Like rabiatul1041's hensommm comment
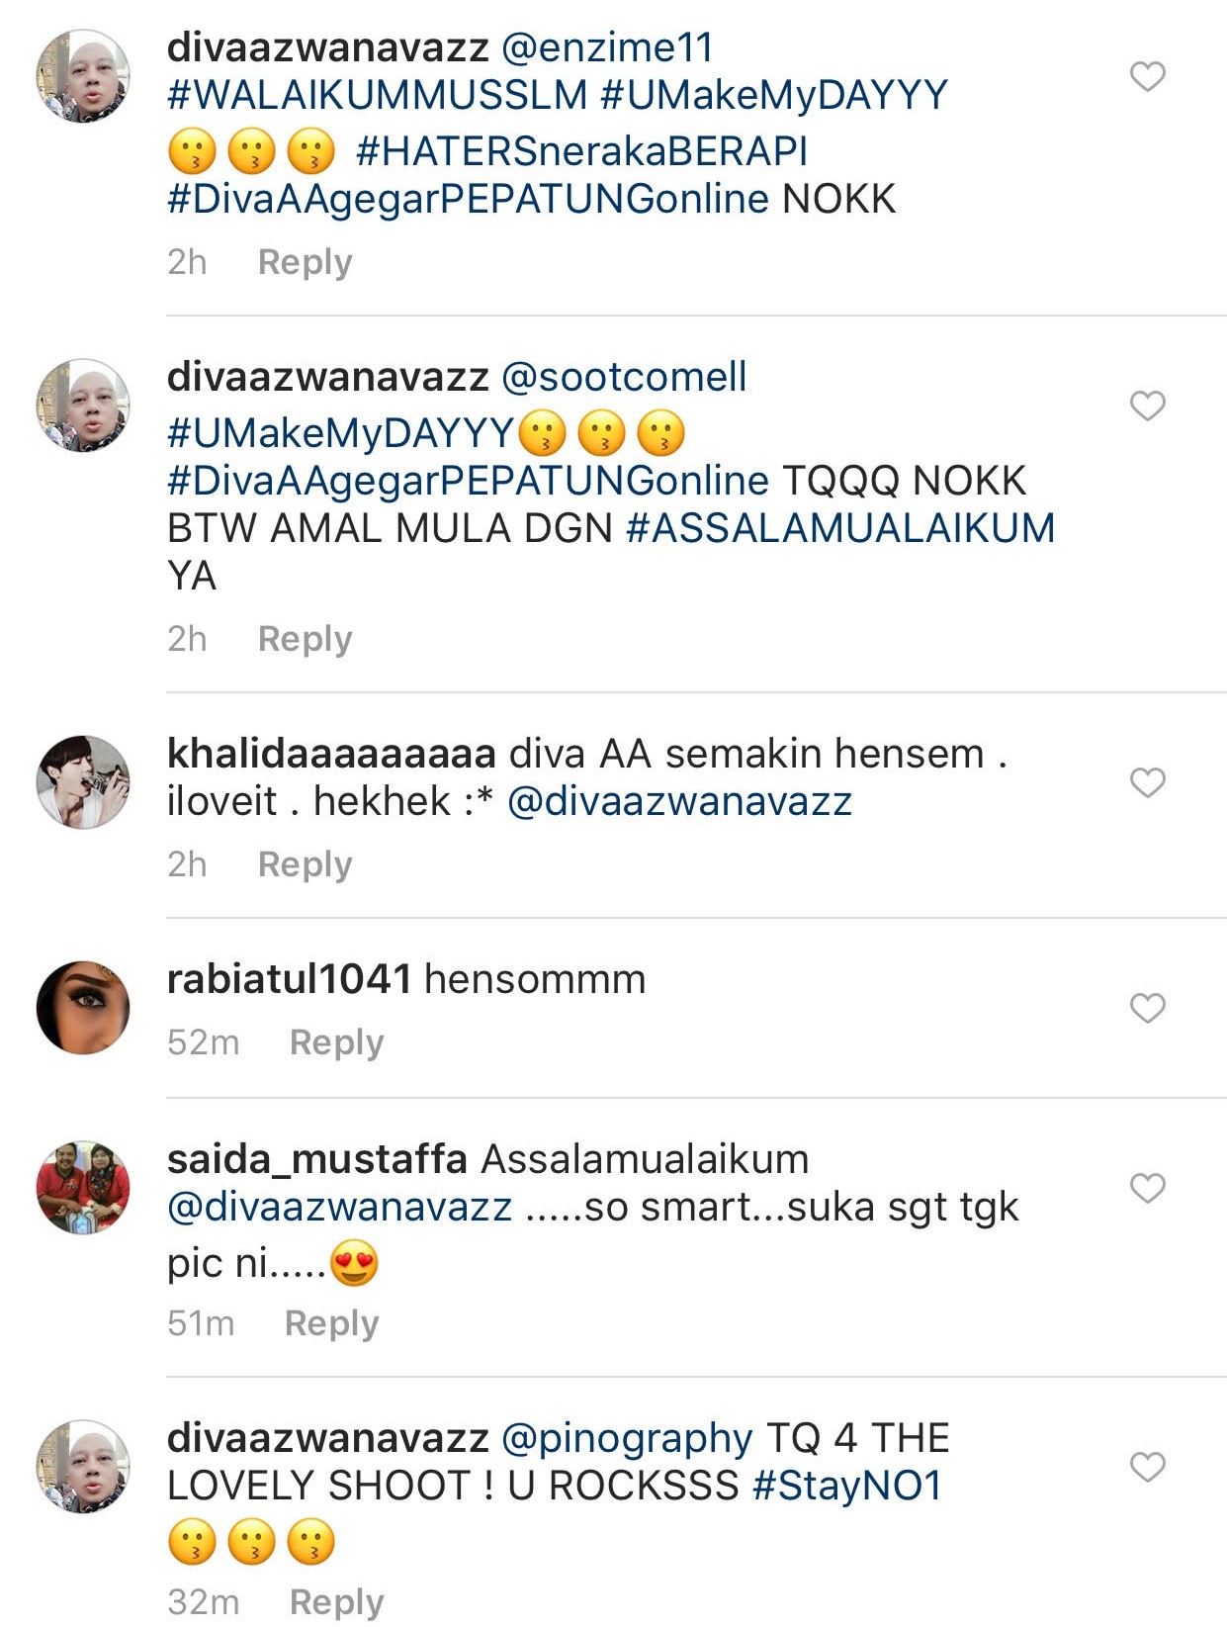The height and width of the screenshot is (1627, 1227). pyautogui.click(x=1147, y=1008)
